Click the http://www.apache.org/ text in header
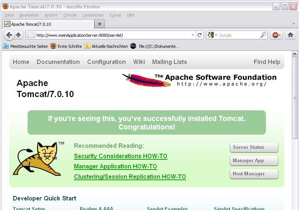This screenshot has height=210, width=299. [x=221, y=84]
